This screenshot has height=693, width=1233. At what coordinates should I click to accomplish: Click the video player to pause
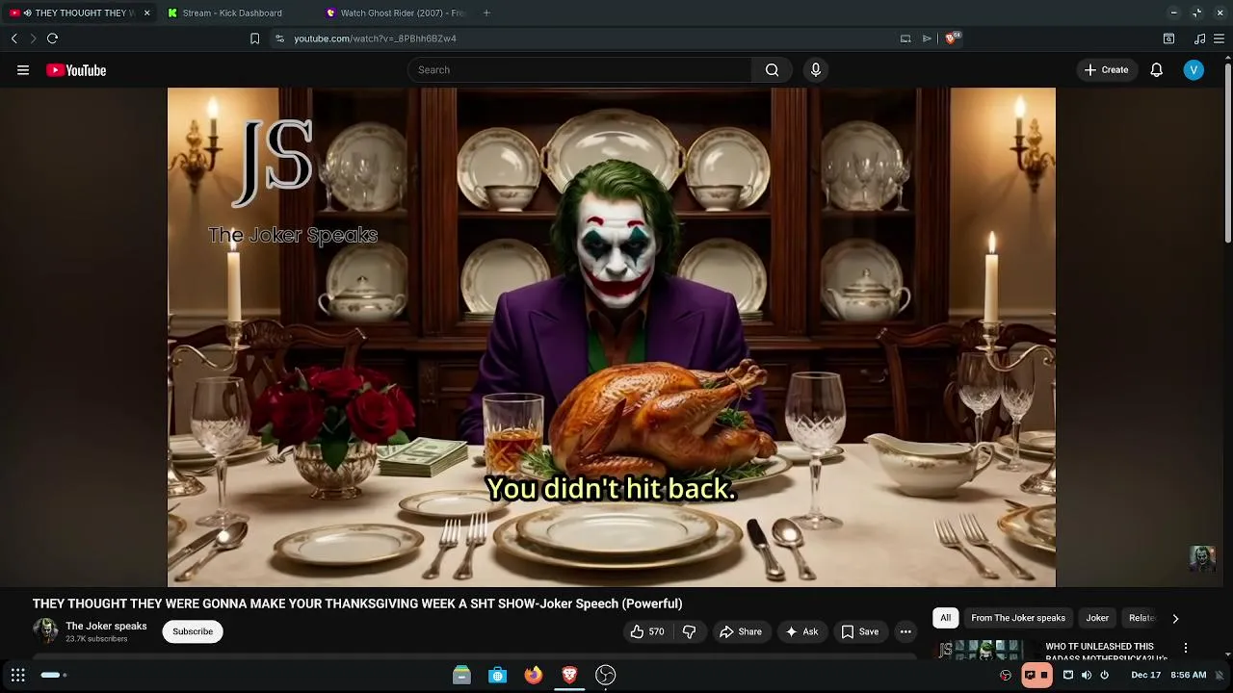[x=612, y=337]
